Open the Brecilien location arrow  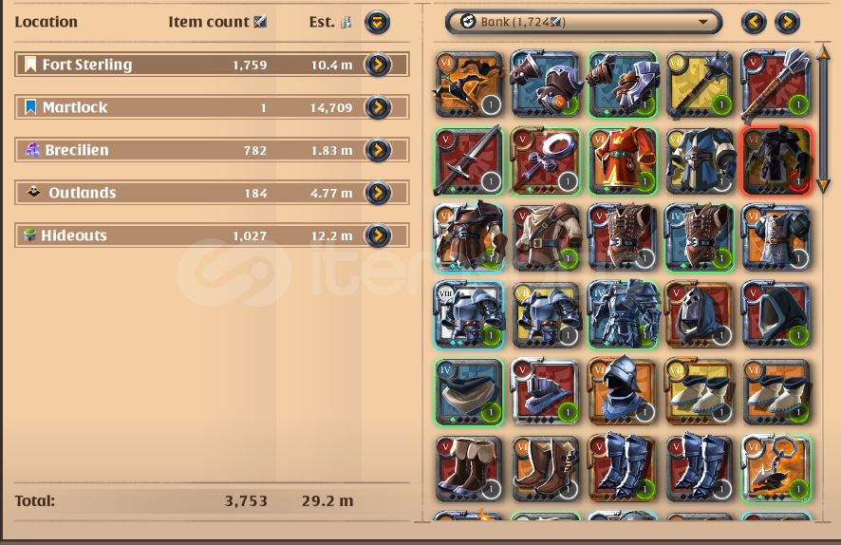pyautogui.click(x=378, y=150)
